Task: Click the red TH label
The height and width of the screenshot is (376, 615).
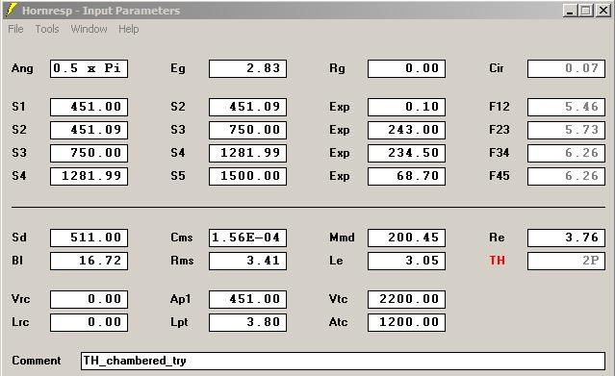Action: click(x=497, y=261)
